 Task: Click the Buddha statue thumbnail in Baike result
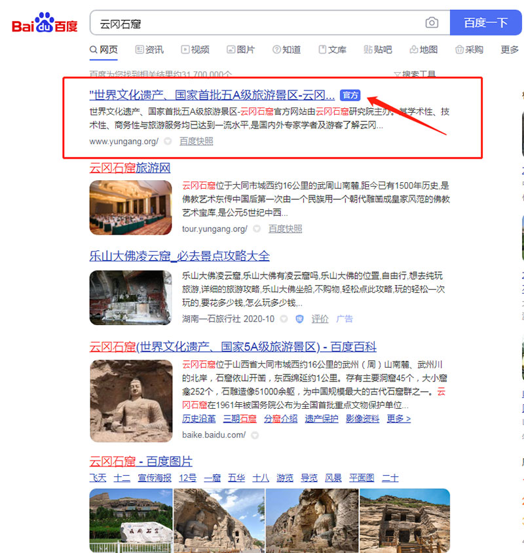tap(131, 401)
